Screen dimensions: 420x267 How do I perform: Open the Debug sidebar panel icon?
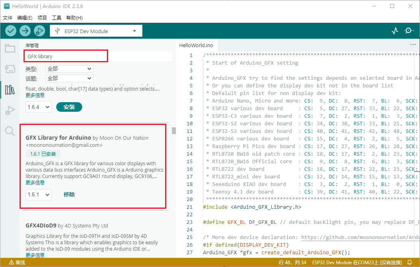pos(10,111)
